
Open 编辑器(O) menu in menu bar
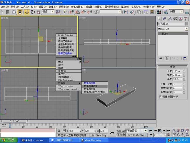[x=64, y=7]
